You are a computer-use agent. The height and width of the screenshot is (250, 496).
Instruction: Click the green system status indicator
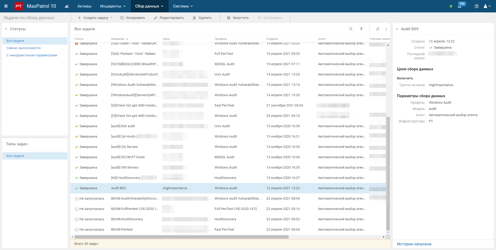[451, 6]
